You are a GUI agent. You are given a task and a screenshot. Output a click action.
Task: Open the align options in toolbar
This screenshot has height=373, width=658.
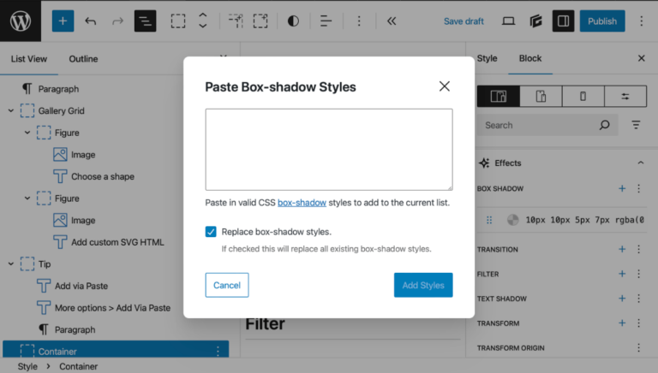[x=326, y=21]
